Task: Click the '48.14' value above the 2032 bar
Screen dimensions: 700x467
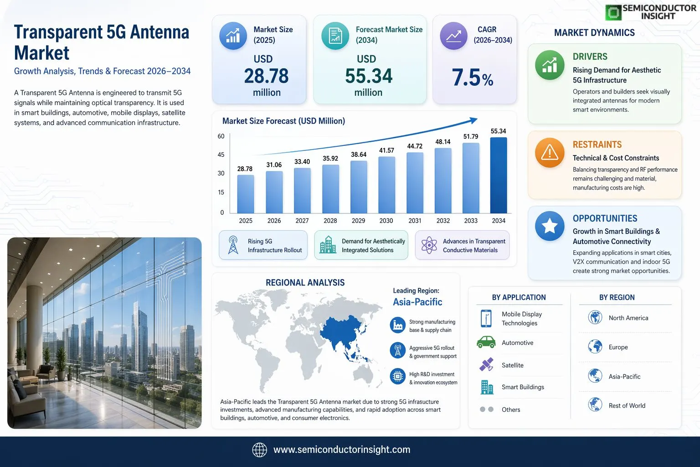Action: 443,142
